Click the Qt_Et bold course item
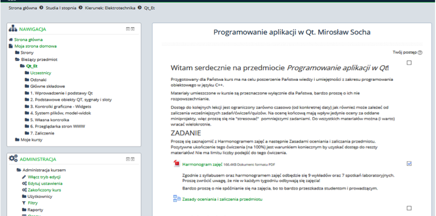 click(32, 66)
